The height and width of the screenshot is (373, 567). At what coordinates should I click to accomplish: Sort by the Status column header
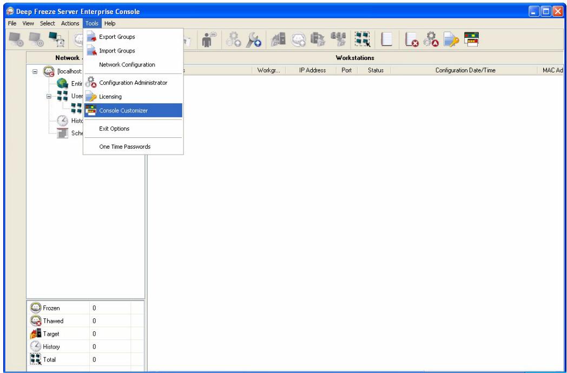tap(374, 70)
